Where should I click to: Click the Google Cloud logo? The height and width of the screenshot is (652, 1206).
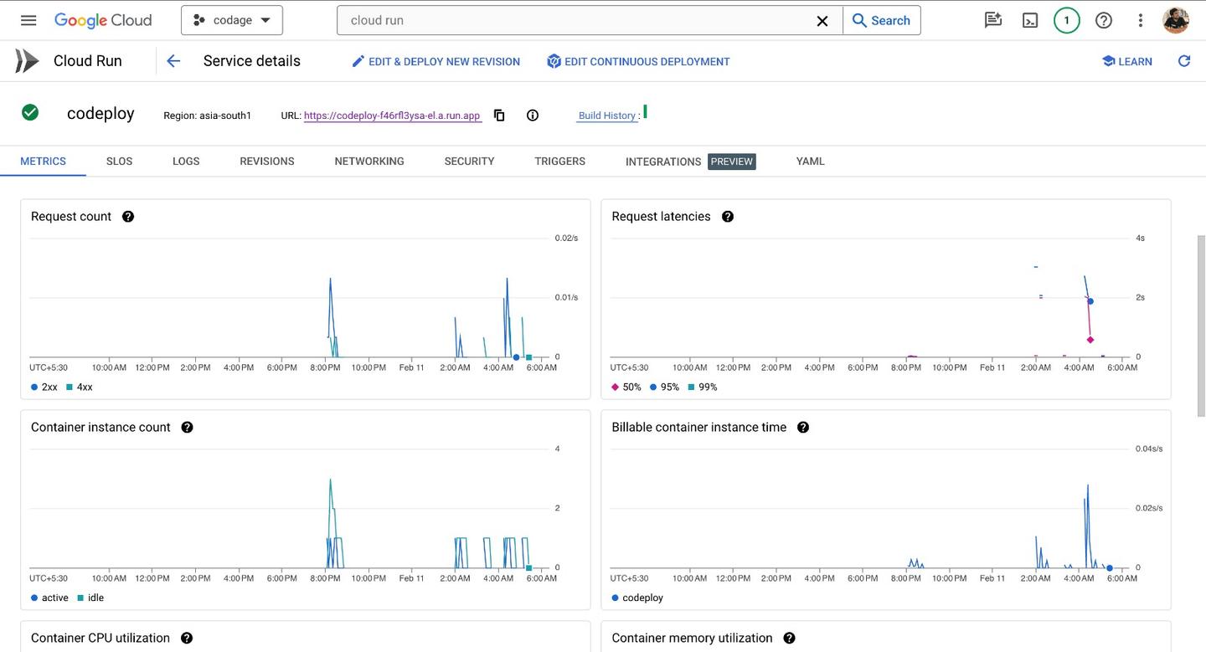point(103,20)
